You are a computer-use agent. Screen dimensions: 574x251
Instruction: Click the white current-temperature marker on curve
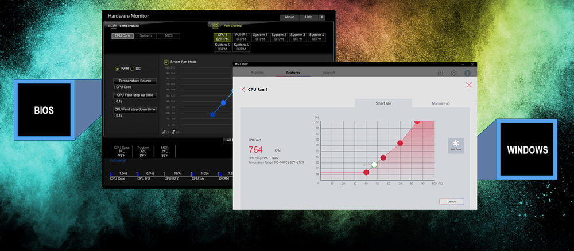click(x=374, y=165)
